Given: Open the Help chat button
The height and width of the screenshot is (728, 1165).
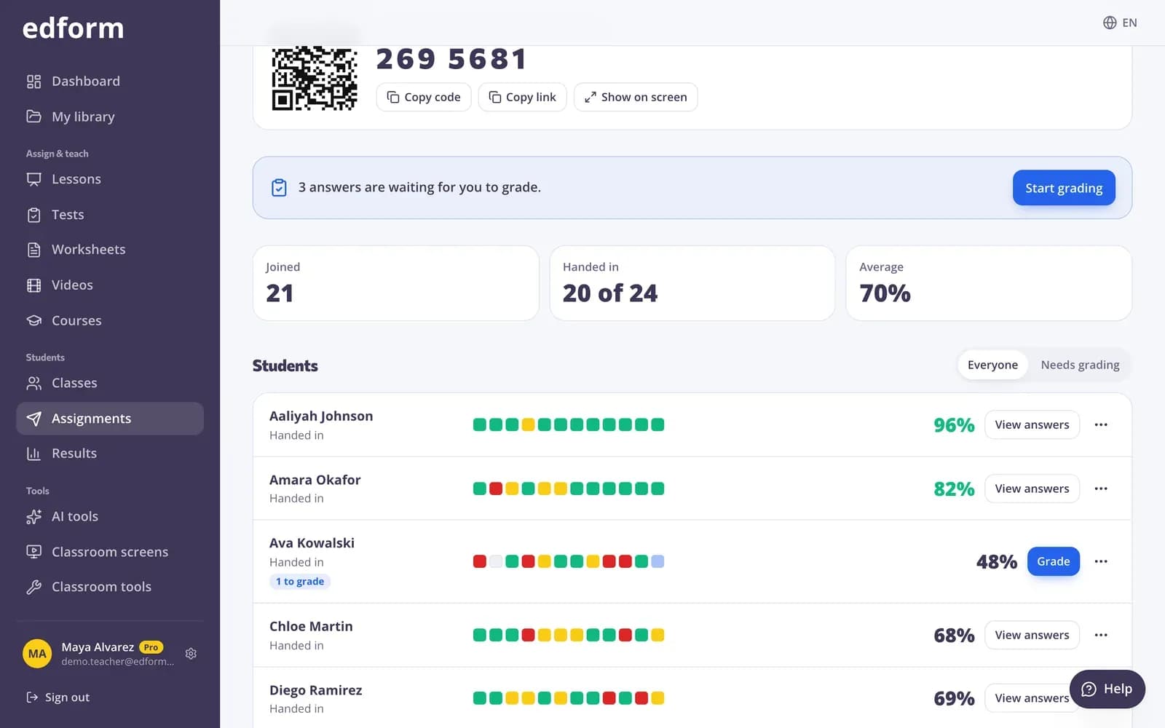Looking at the screenshot, I should (x=1107, y=689).
